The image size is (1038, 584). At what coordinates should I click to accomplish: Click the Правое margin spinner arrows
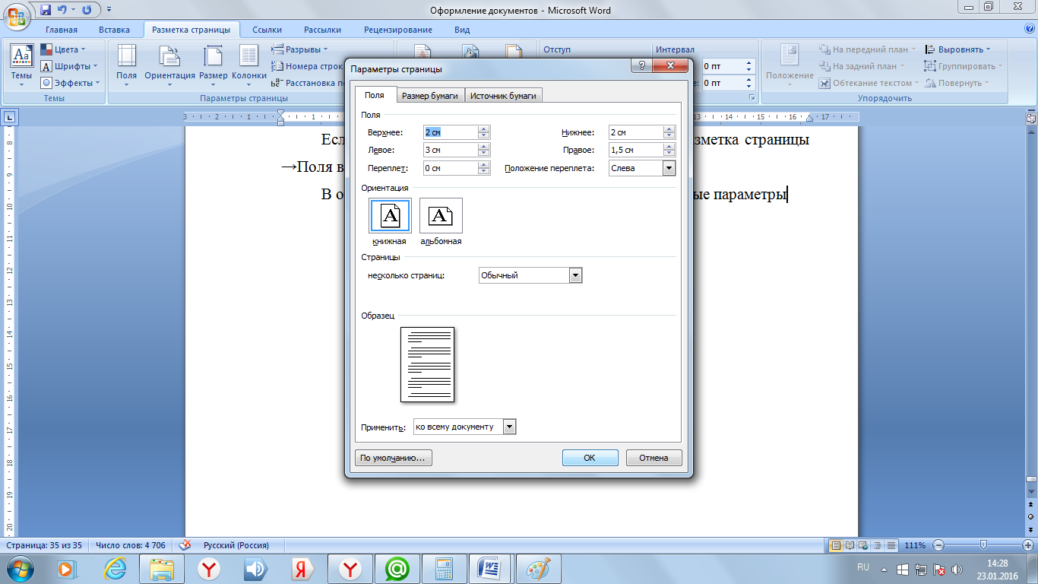[669, 150]
